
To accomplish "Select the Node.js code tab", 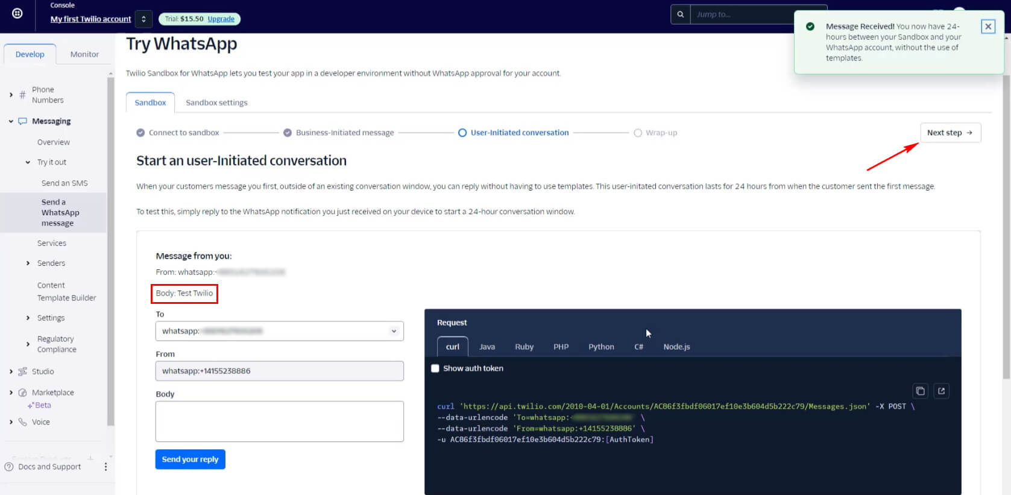I will [x=676, y=347].
